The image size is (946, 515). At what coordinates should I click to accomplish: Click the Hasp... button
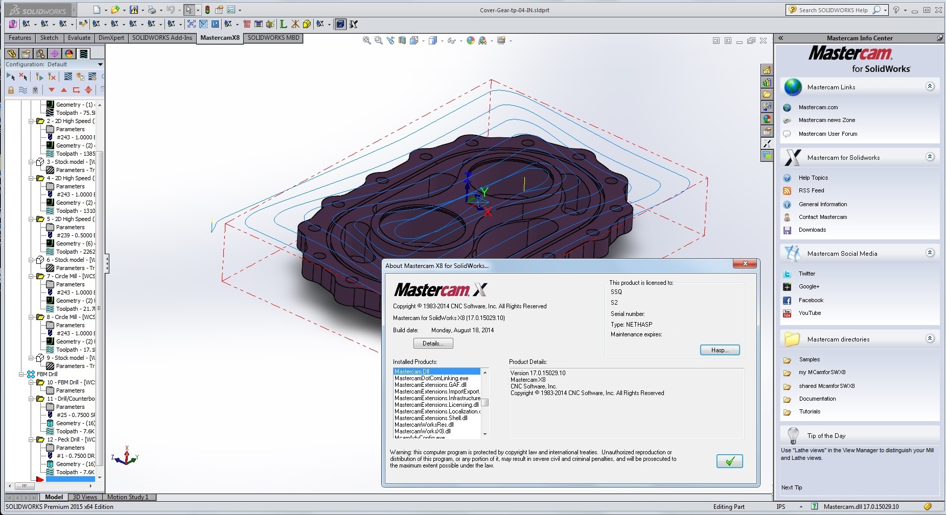tap(720, 350)
